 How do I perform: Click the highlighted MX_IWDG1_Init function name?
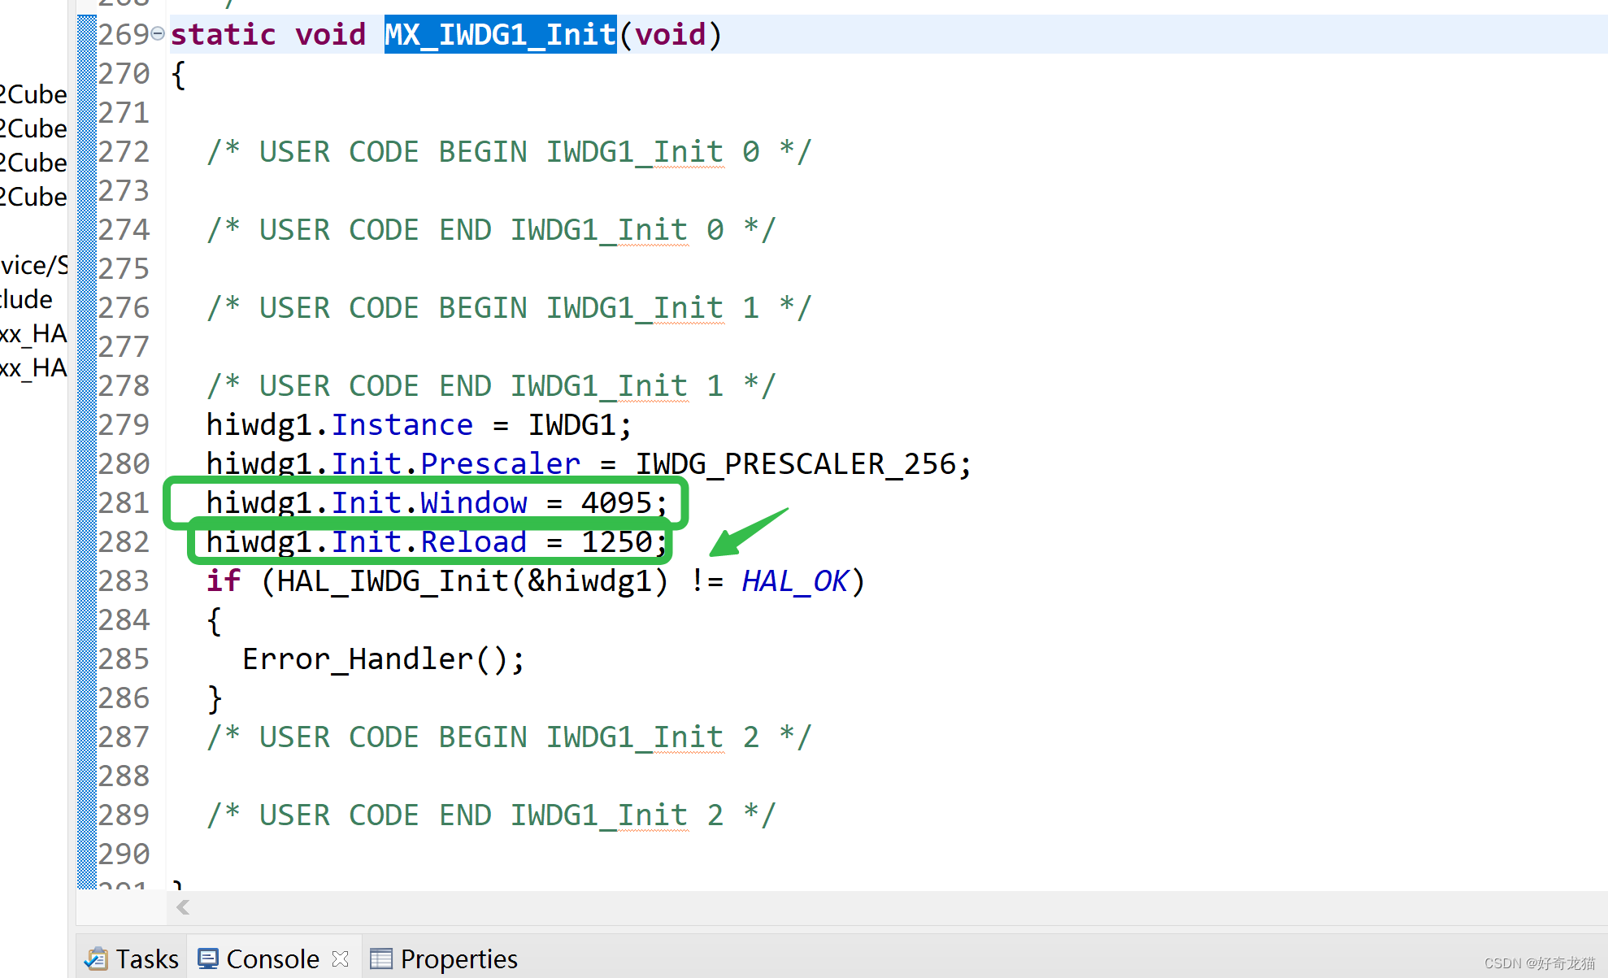pos(500,34)
